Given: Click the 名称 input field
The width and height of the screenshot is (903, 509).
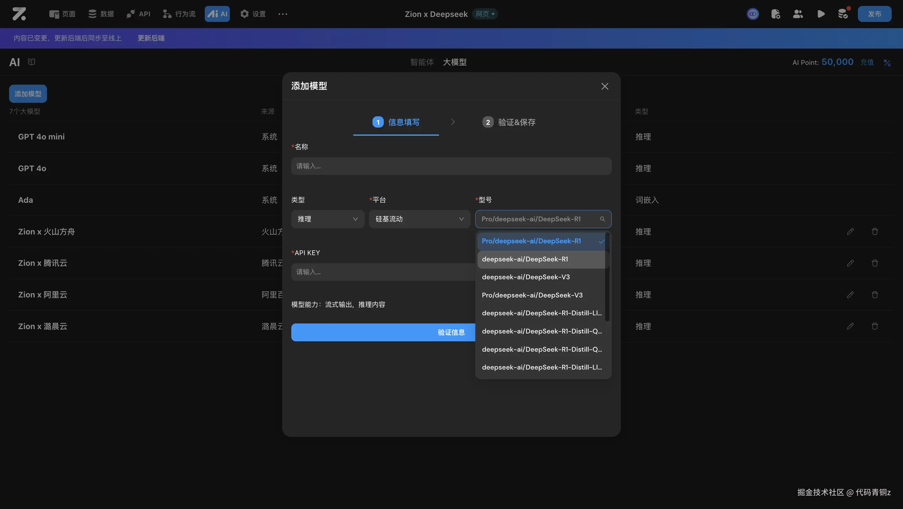Looking at the screenshot, I should [x=451, y=166].
